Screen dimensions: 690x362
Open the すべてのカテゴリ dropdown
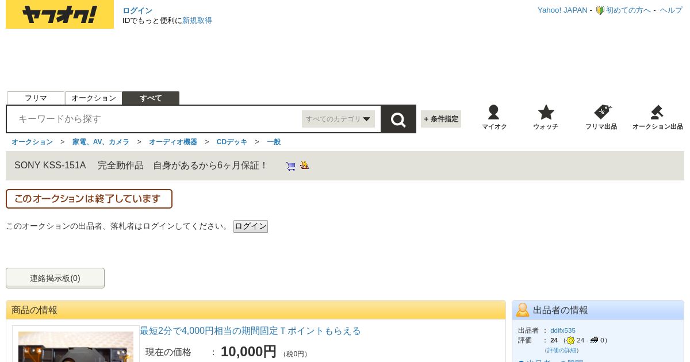click(x=338, y=119)
